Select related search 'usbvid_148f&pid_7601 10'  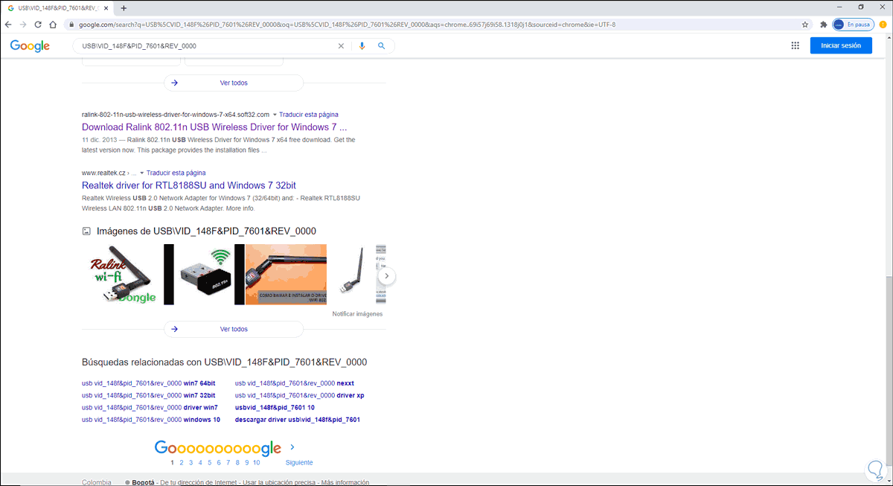(275, 407)
